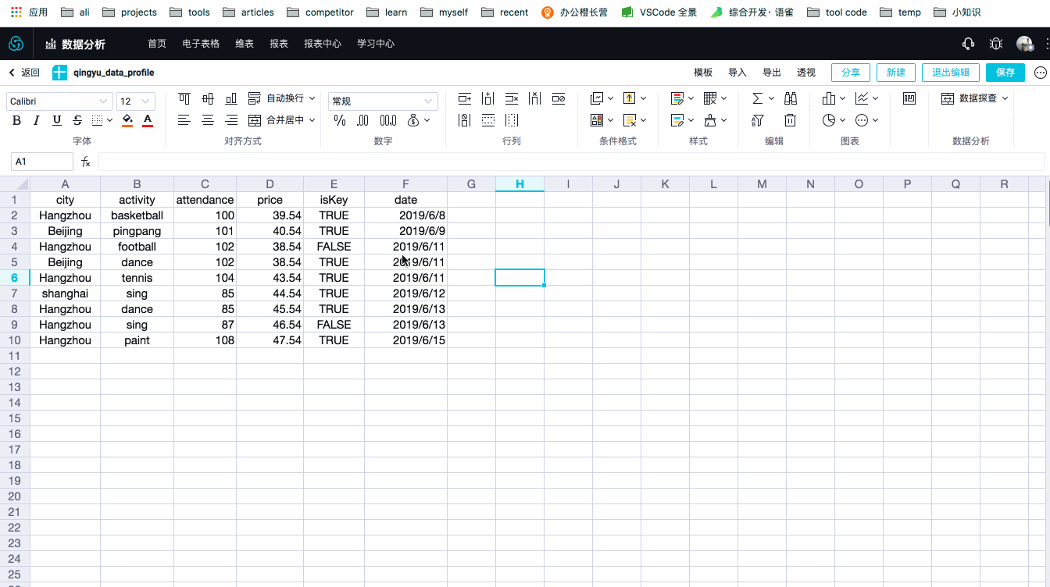
Task: Align cell content to top
Action: point(184,98)
